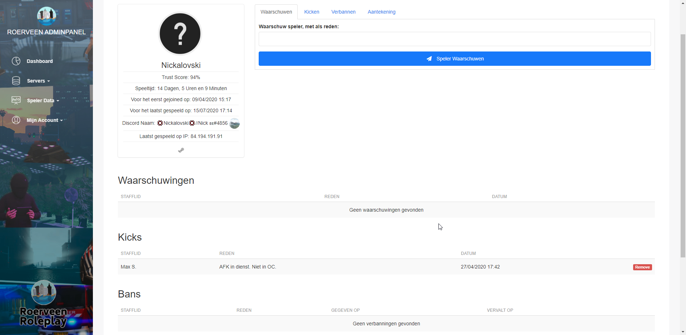The image size is (686, 335).
Task: Click the Roerveen logo at top of sidebar
Action: tap(46, 16)
